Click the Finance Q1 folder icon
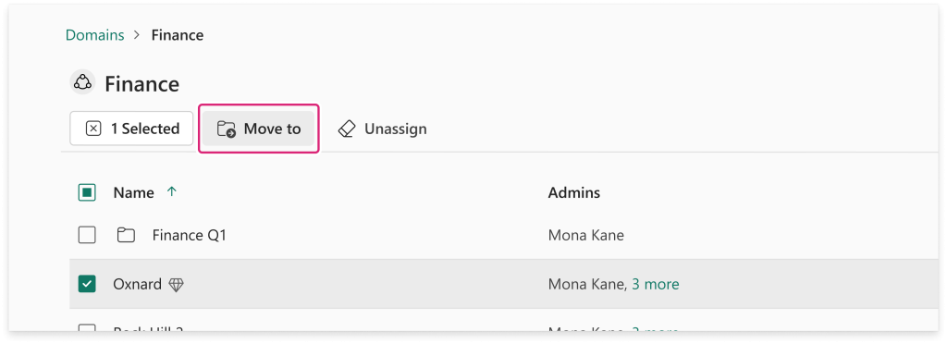The height and width of the screenshot is (344, 947). [x=126, y=235]
